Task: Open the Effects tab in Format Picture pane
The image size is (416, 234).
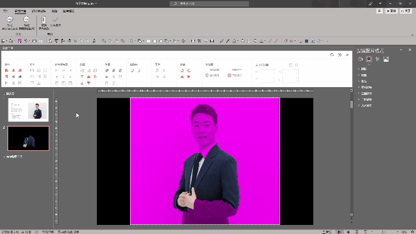Action: pyautogui.click(x=369, y=59)
